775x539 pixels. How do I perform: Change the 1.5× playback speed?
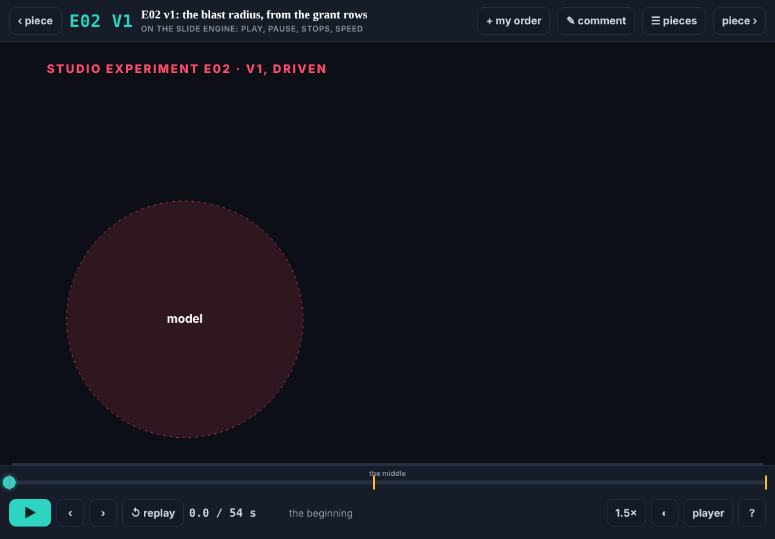tap(626, 513)
